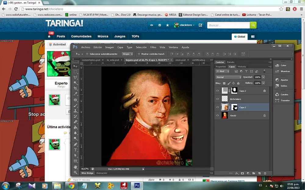Viewport: 305px width, 190px height.
Task: Select the Healing Brush tool
Action: tap(75, 100)
